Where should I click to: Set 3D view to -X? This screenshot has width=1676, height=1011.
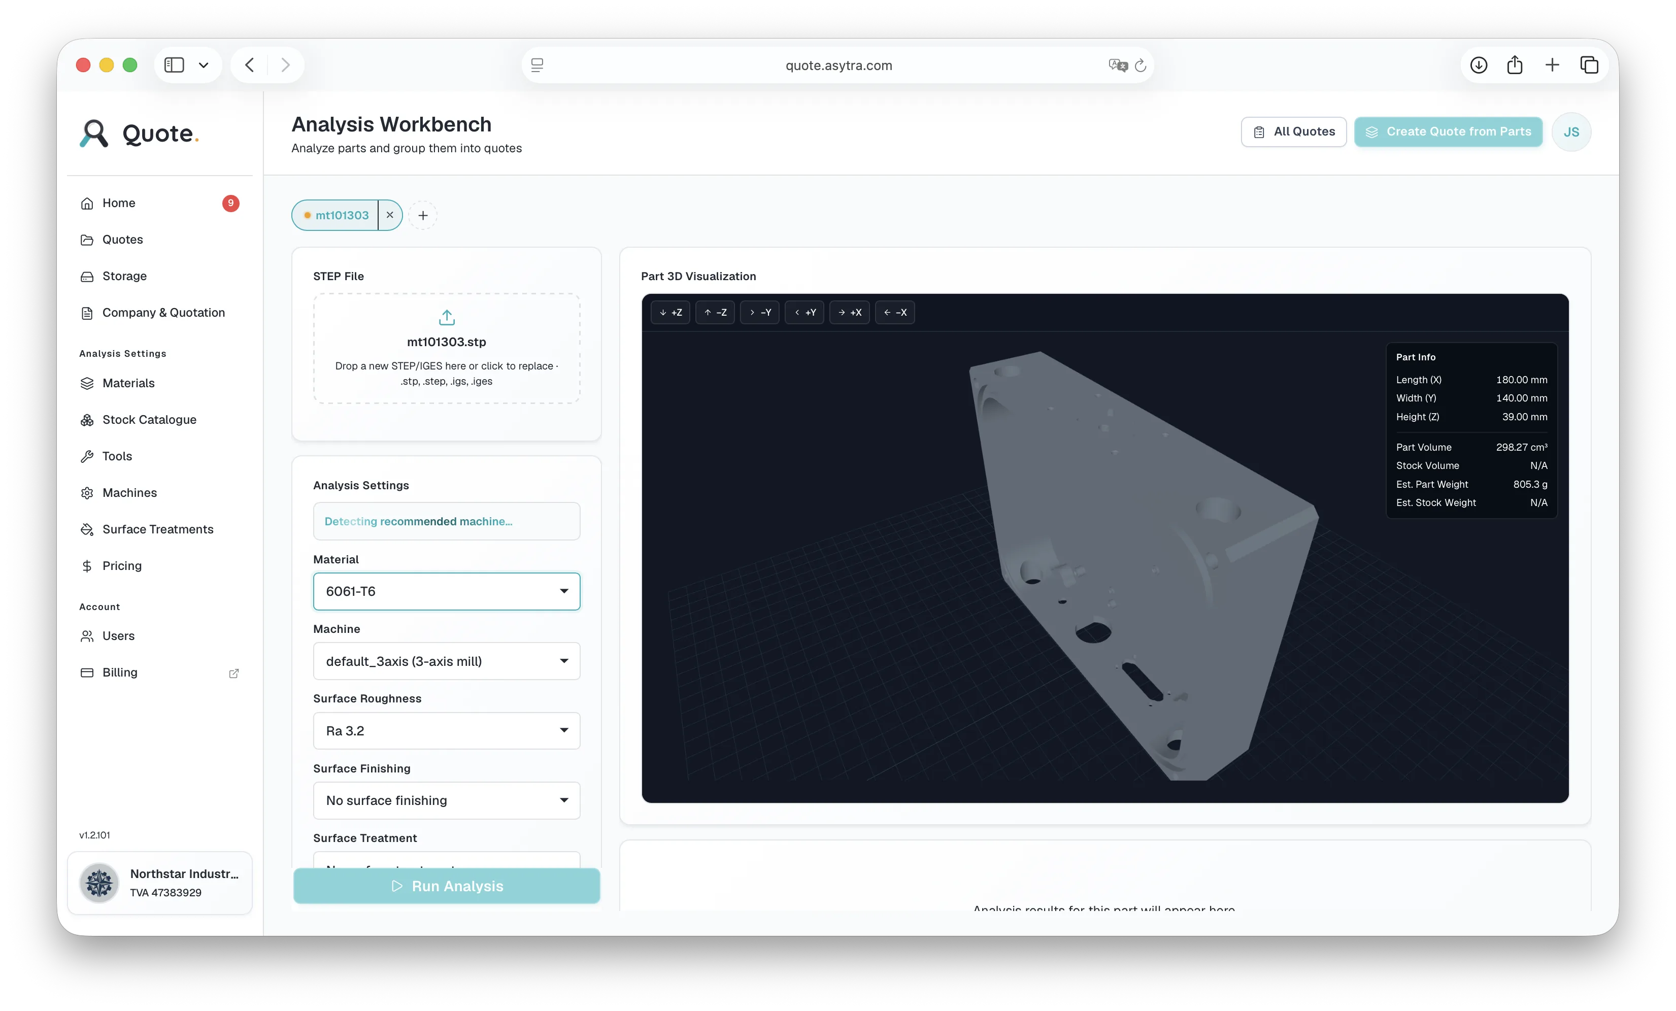click(894, 312)
